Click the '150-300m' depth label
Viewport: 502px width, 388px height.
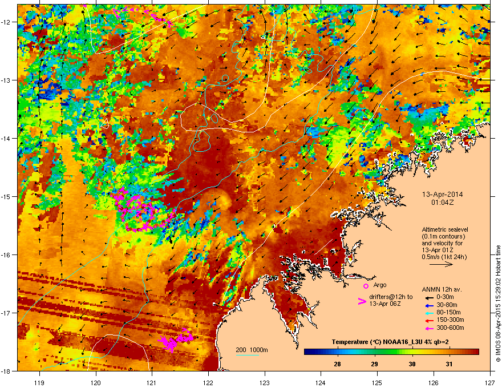(450, 320)
